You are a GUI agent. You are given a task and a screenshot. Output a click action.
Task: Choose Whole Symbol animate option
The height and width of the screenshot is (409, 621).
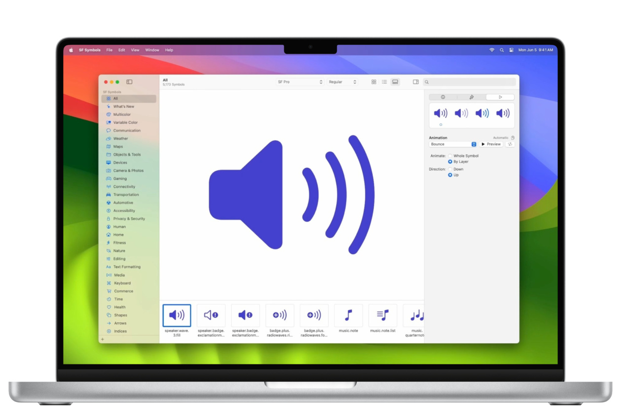(x=450, y=155)
